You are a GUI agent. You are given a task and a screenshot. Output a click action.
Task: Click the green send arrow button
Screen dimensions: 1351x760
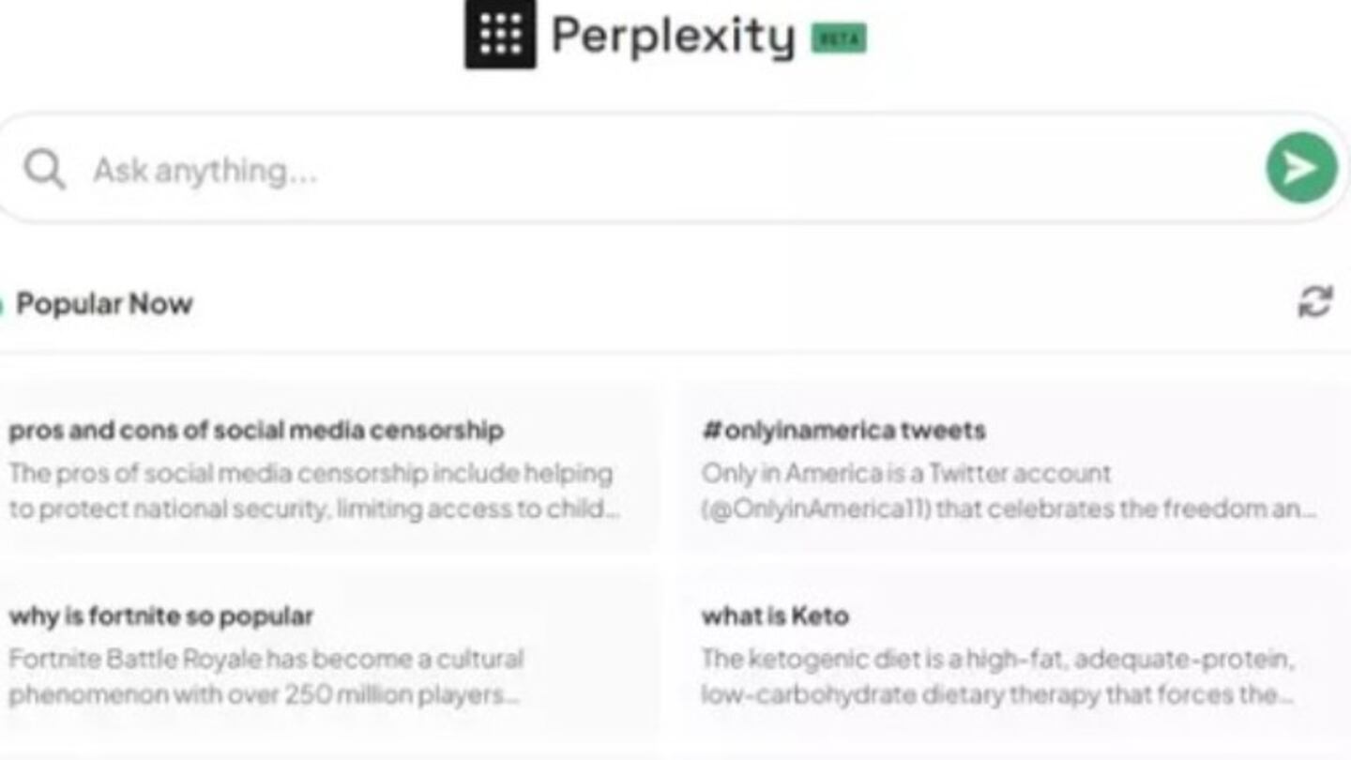pos(1301,168)
